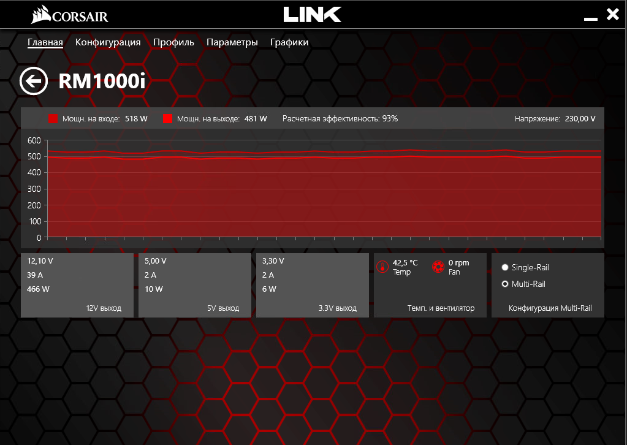Click the Corsair sails logo
This screenshot has height=445, width=627.
tap(40, 15)
